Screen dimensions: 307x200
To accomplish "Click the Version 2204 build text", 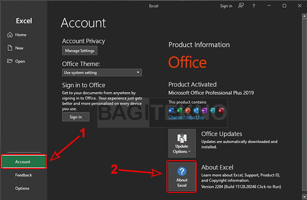I will pos(241,187).
